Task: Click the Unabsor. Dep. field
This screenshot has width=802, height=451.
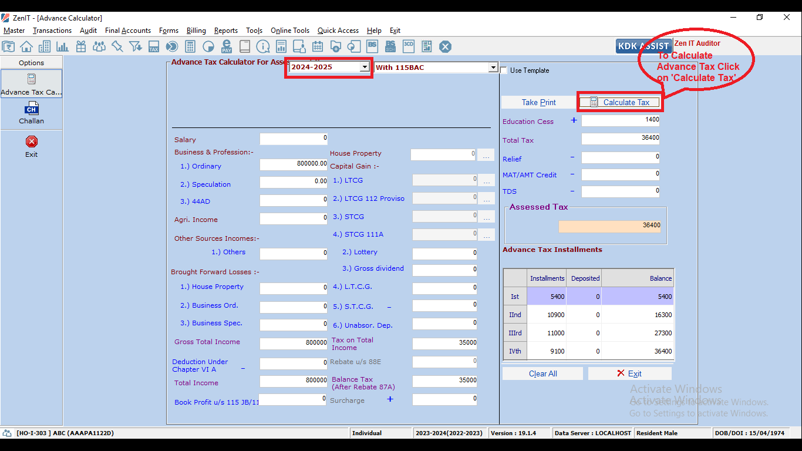Action: pyautogui.click(x=444, y=324)
